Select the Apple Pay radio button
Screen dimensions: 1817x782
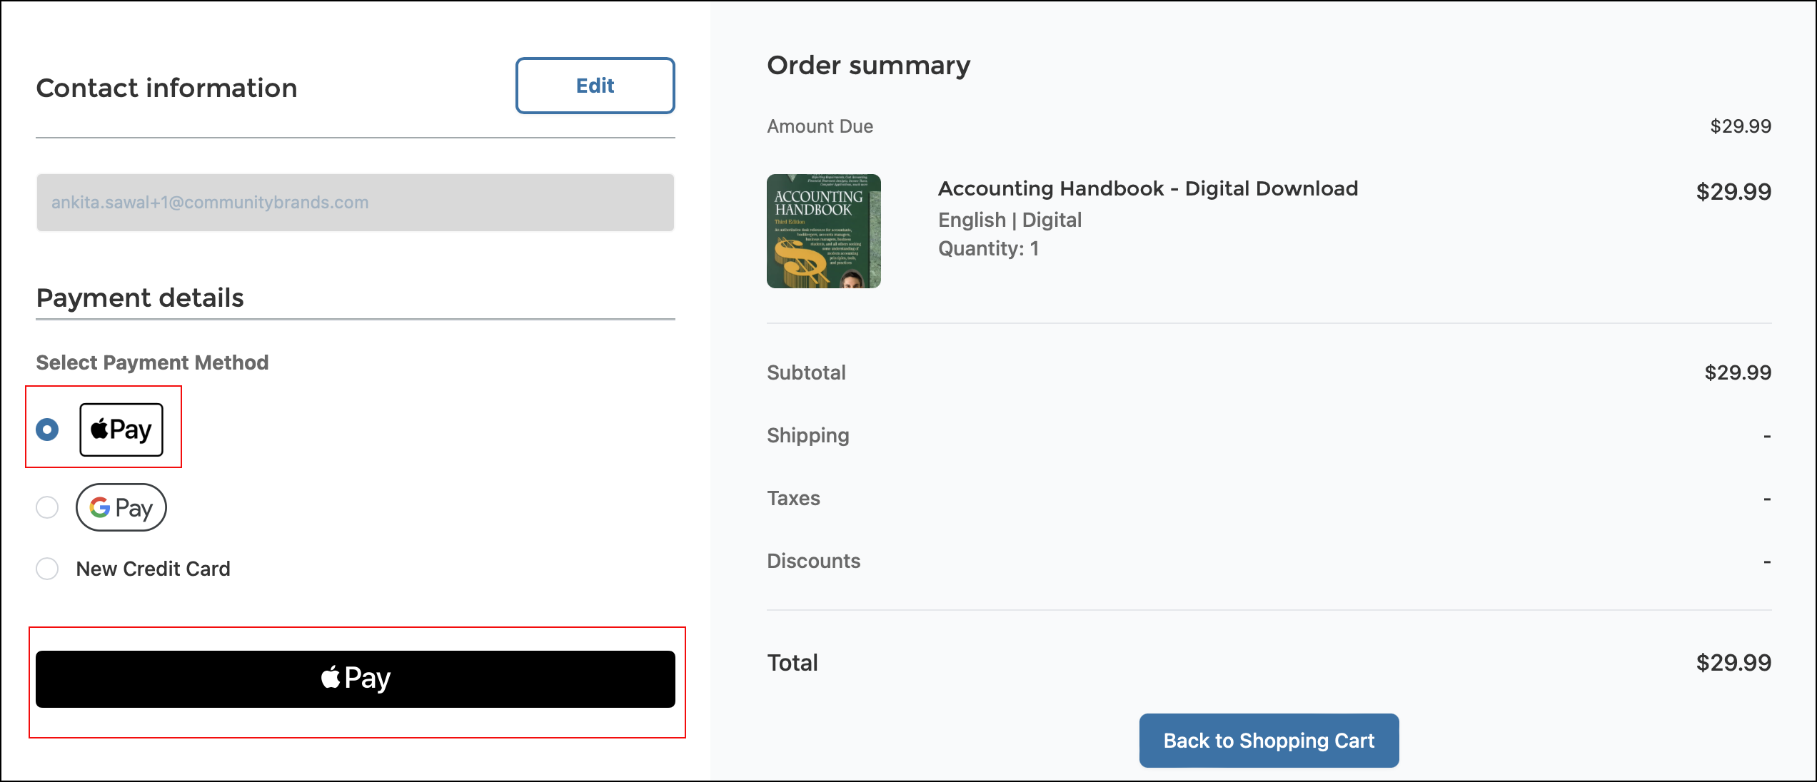pyautogui.click(x=47, y=430)
